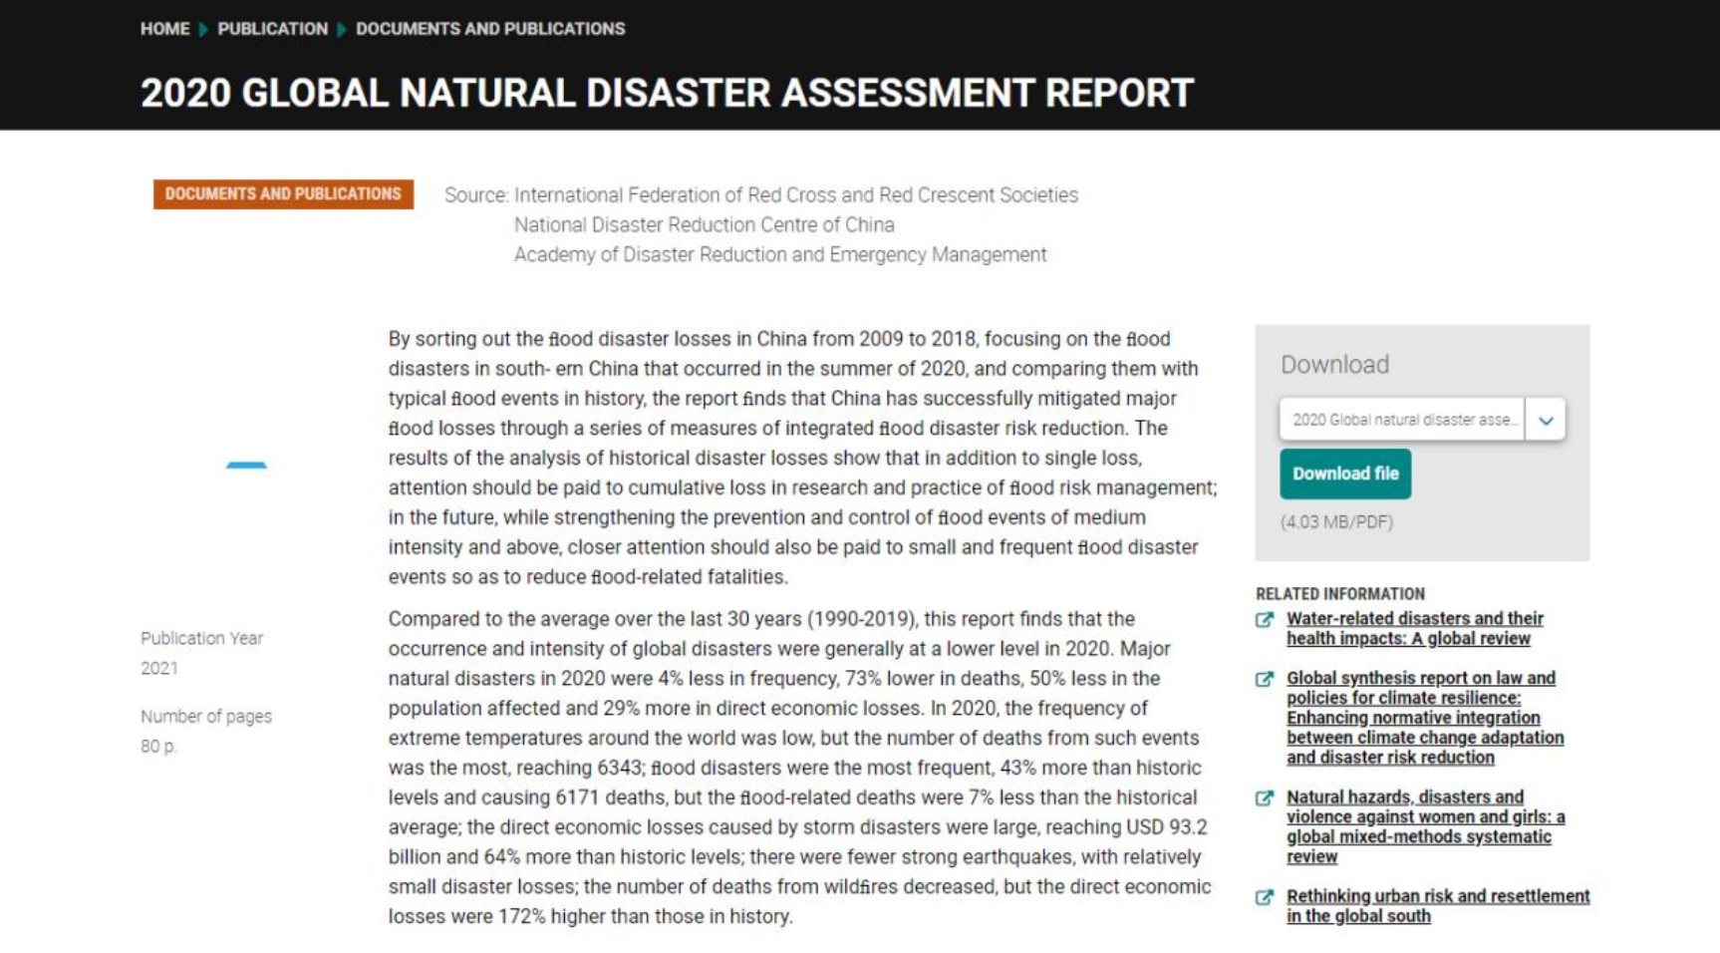Open Global synthesis report on law link
The image size is (1720, 953).
(1425, 718)
